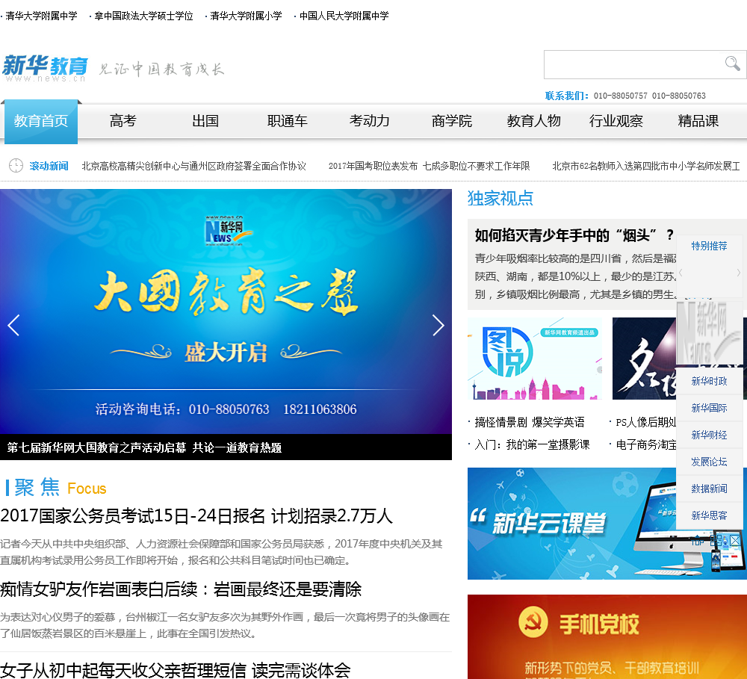Image resolution: width=747 pixels, height=679 pixels.
Task: Open 发展论坛 in the sidebar
Action: click(710, 462)
